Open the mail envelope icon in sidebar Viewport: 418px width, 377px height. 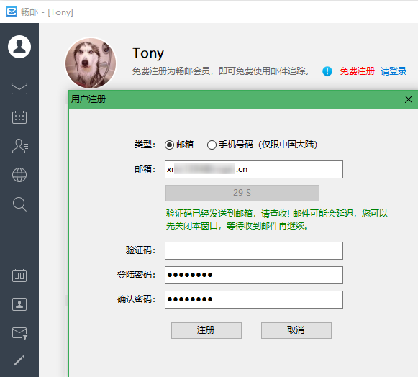click(x=19, y=88)
